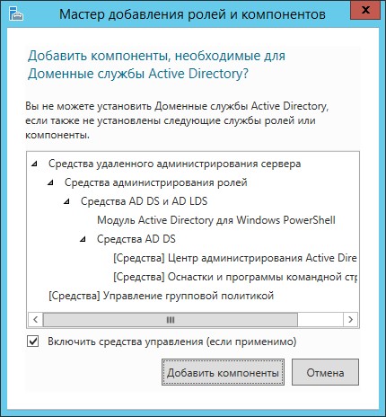The width and height of the screenshot is (386, 417).
Task: Select Управление групповой политикой item
Action: pos(161,296)
